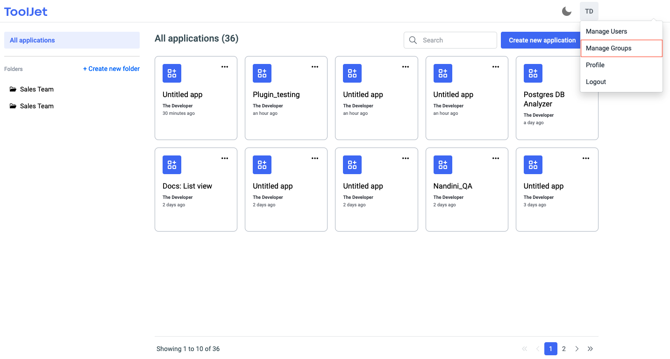The width and height of the screenshot is (670, 359).
Task: Open the first Sales Team folder
Action: click(x=36, y=89)
